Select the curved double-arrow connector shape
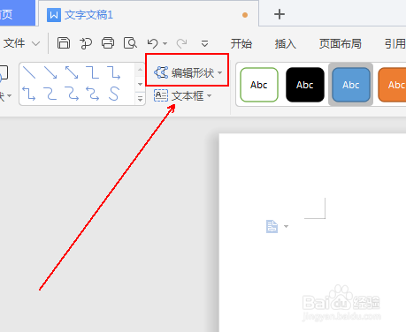This screenshot has width=406, height=332. pos(93,94)
